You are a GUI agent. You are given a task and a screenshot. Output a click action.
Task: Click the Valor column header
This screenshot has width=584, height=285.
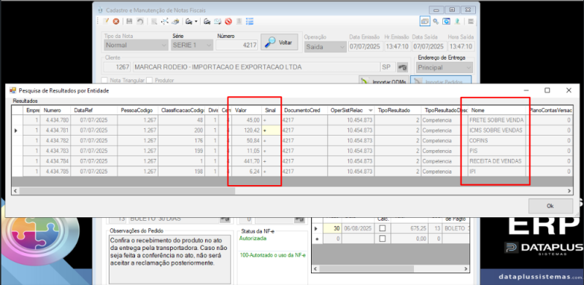pyautogui.click(x=246, y=111)
